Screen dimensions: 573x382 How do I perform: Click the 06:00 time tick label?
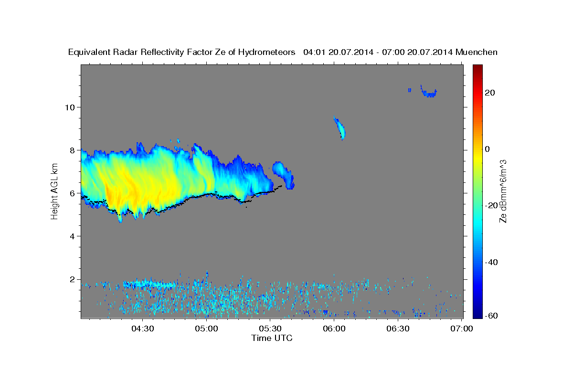point(334,329)
